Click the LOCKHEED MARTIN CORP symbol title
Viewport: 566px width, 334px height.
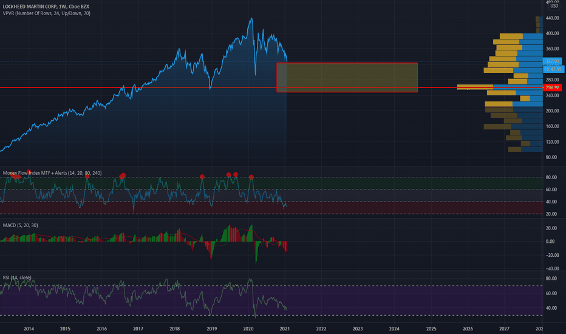click(x=46, y=7)
